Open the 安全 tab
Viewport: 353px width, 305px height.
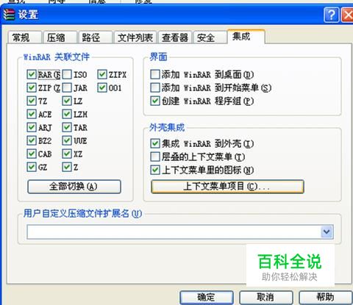[210, 37]
